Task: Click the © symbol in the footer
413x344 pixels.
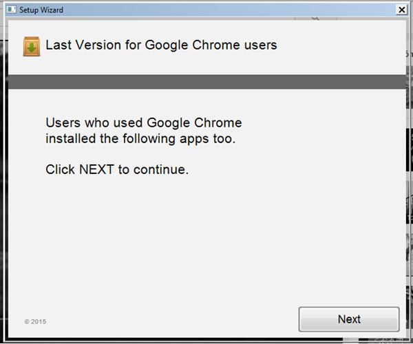Action: tap(27, 321)
